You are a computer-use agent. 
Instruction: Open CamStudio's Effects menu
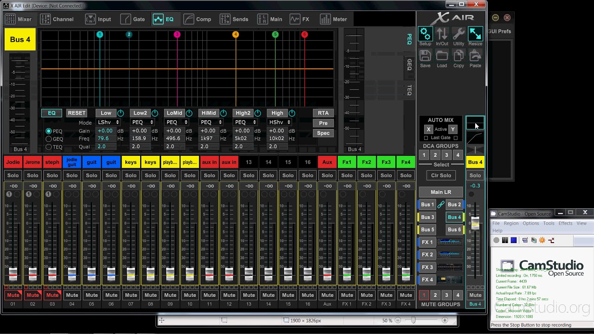click(x=565, y=223)
